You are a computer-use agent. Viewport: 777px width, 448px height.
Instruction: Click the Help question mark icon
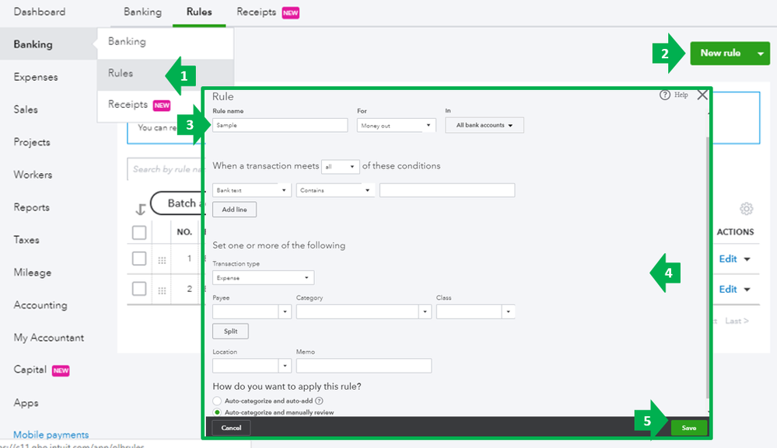pos(665,95)
